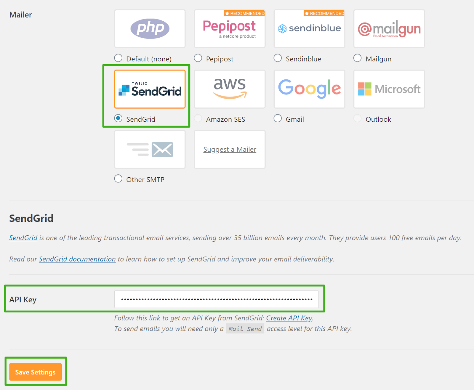The image size is (474, 390).
Task: Click the Other SMTP envelope icon card
Action: (150, 150)
